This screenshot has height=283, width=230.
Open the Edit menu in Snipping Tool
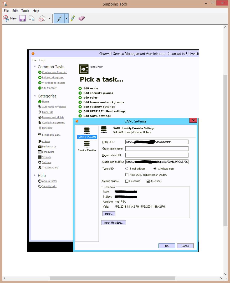pyautogui.click(x=15, y=11)
